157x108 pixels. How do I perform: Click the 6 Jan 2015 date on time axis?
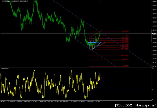[34, 101]
